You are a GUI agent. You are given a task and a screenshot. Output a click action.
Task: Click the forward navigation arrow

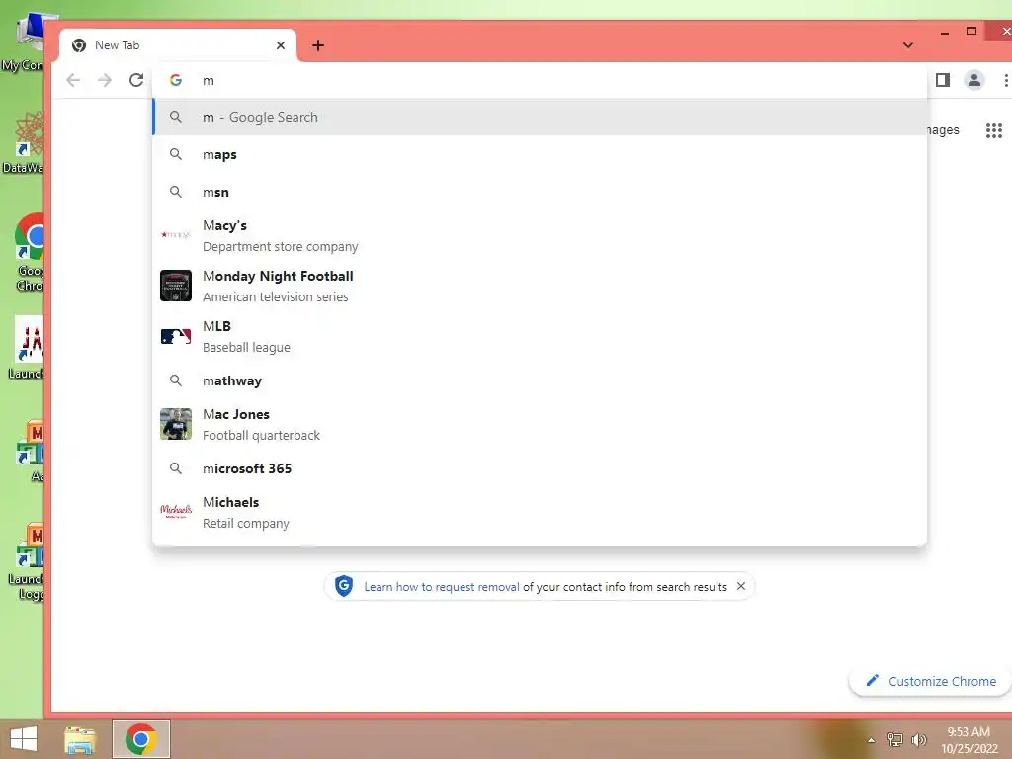pos(105,80)
